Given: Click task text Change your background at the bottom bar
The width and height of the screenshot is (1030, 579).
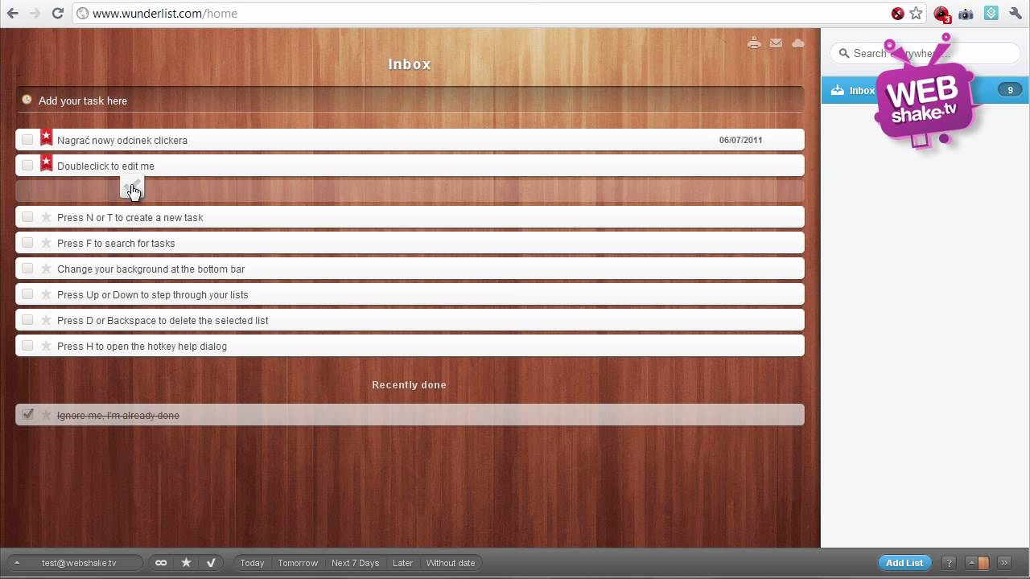Looking at the screenshot, I should pyautogui.click(x=150, y=269).
